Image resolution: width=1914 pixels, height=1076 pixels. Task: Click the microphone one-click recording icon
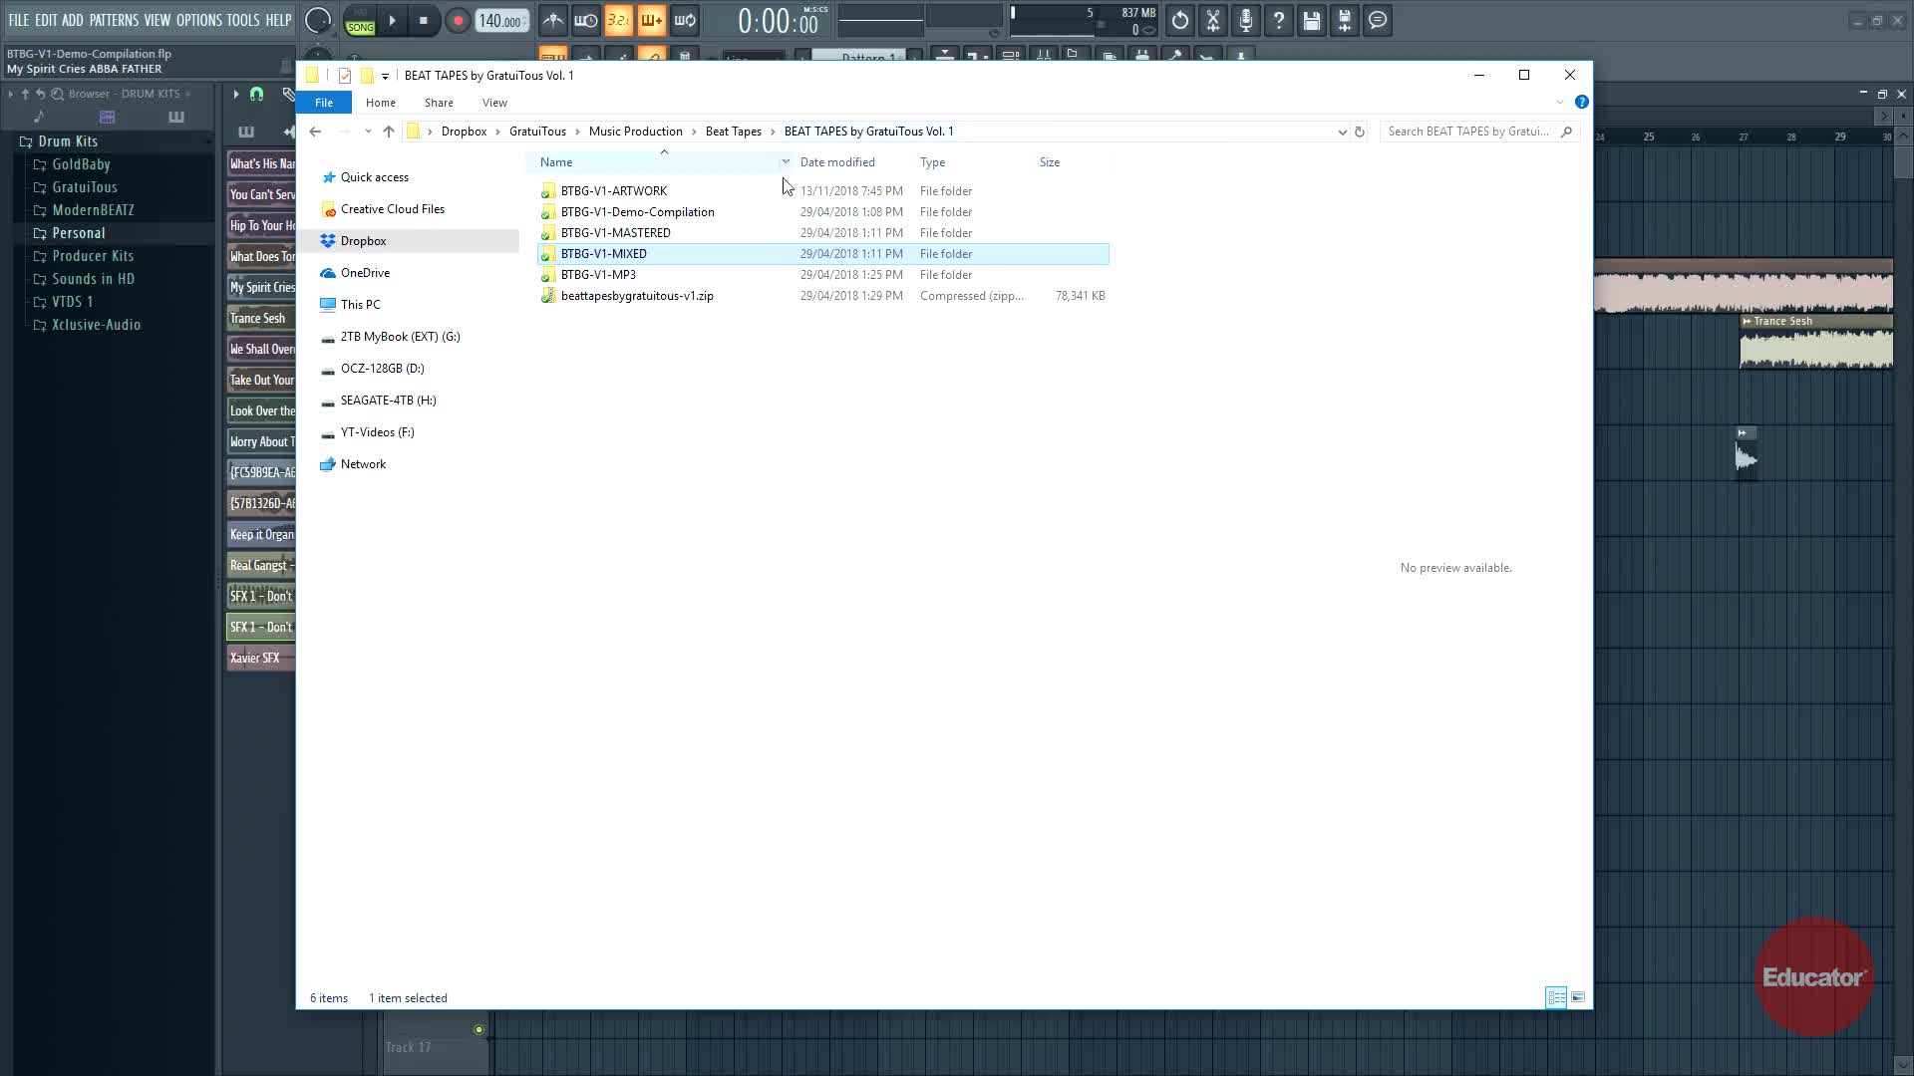point(1246,21)
